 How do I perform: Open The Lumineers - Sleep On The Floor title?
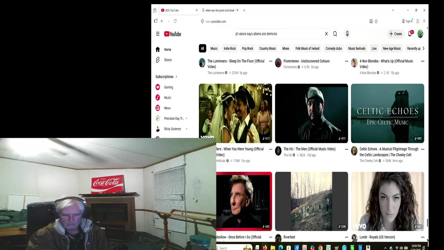point(236,64)
